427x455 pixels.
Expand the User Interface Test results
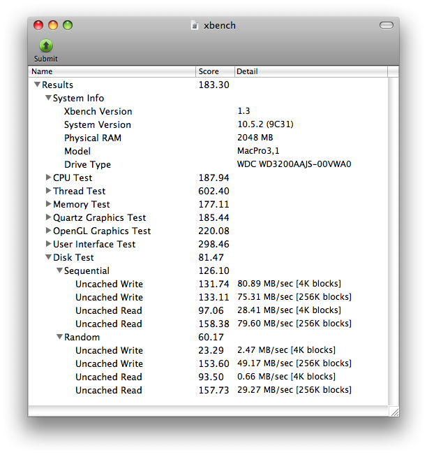tap(48, 244)
